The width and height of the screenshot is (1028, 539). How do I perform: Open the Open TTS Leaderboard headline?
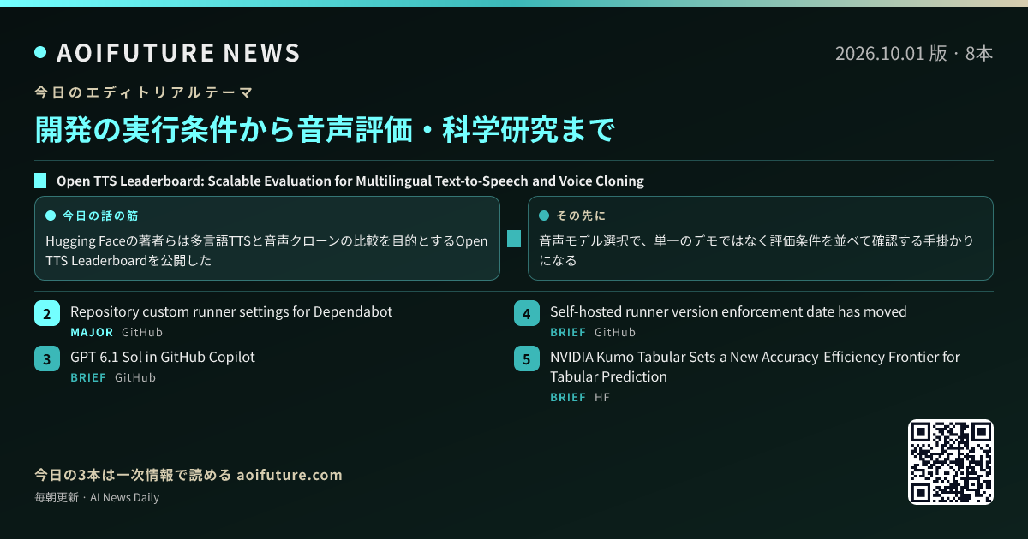(350, 181)
